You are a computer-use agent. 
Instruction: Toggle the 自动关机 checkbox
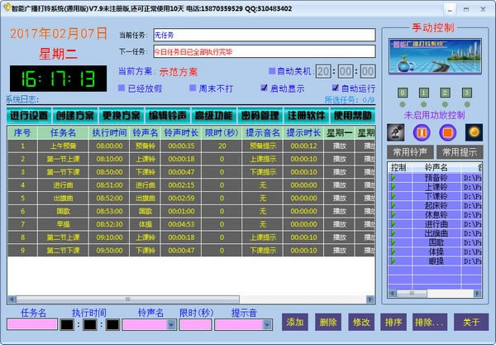(x=274, y=71)
